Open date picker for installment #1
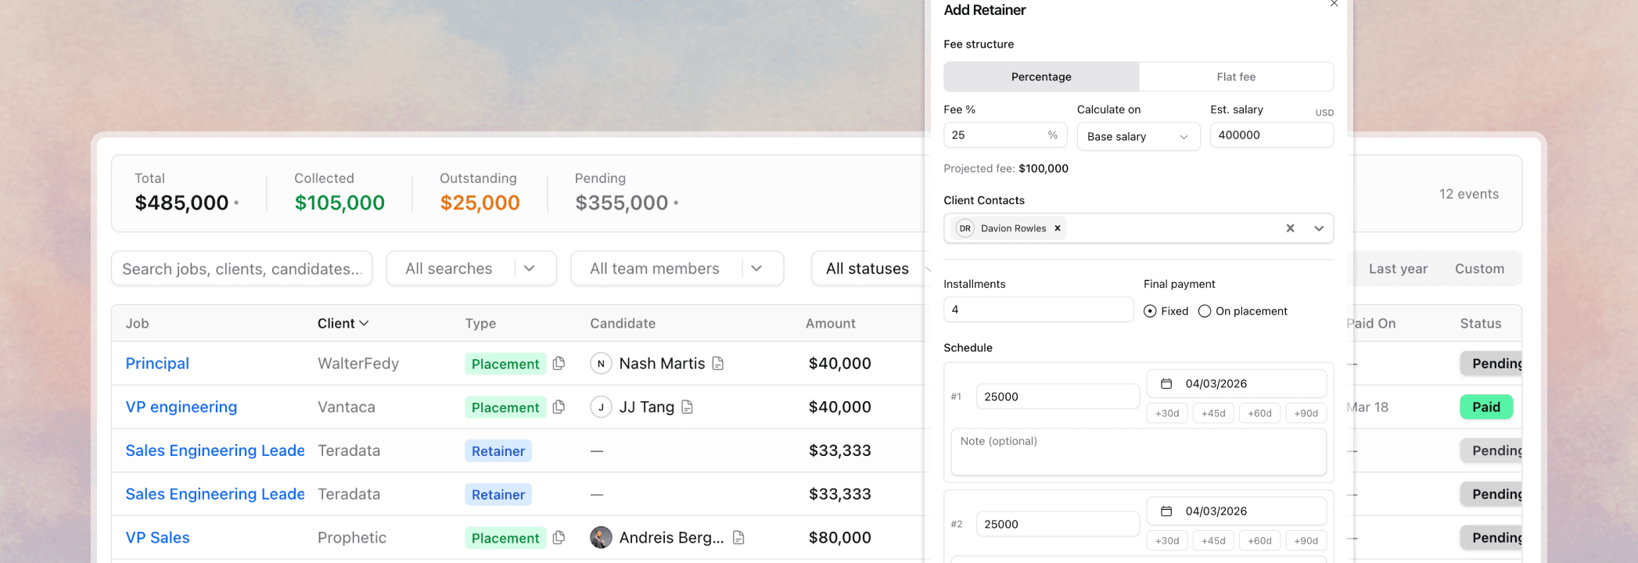1638x563 pixels. pos(1236,383)
